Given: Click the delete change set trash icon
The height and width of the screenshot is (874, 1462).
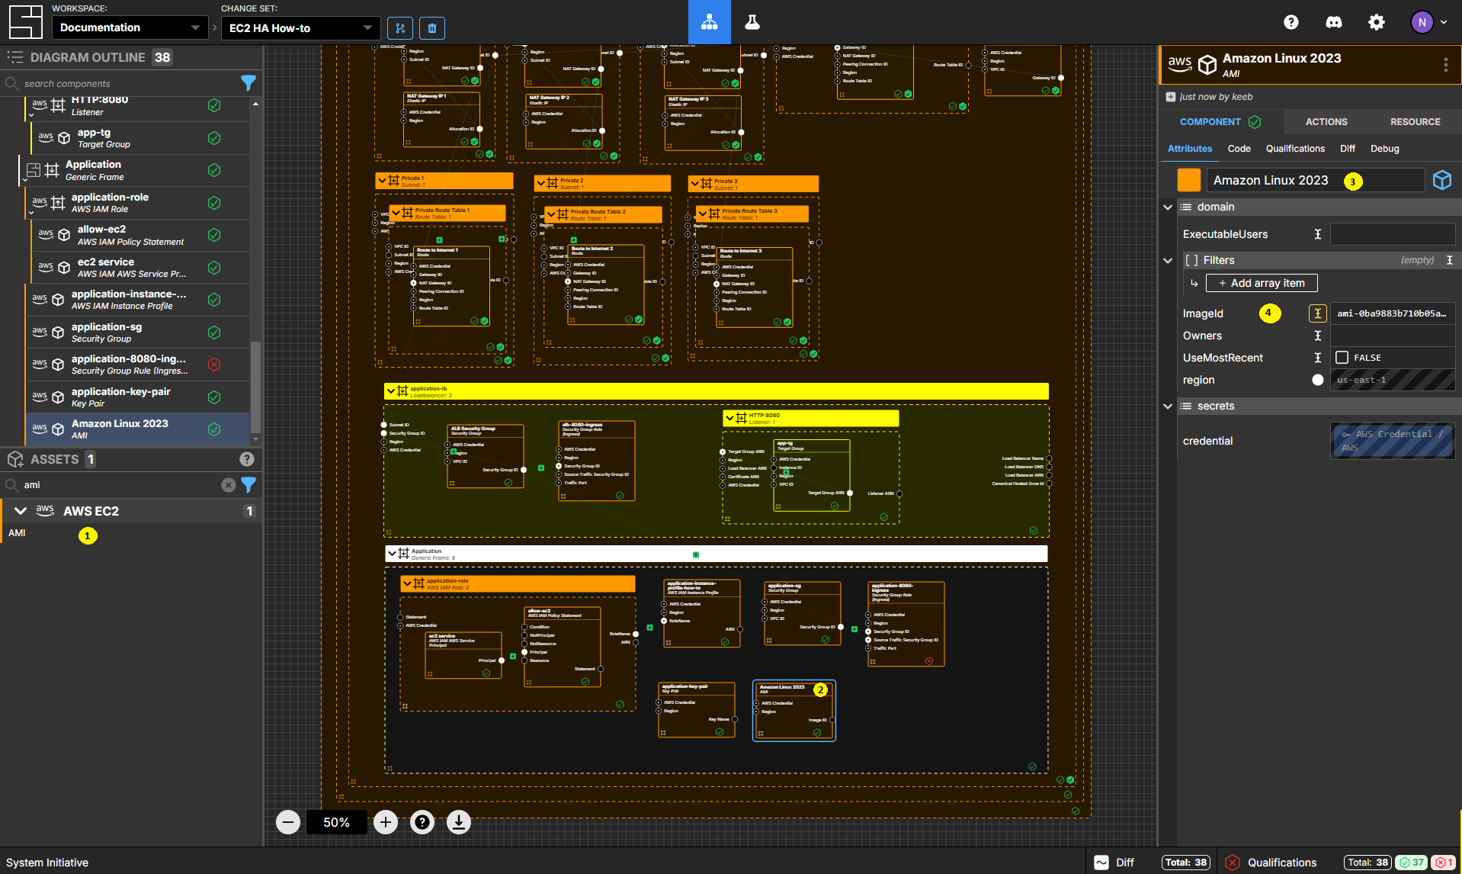Looking at the screenshot, I should [x=432, y=28].
